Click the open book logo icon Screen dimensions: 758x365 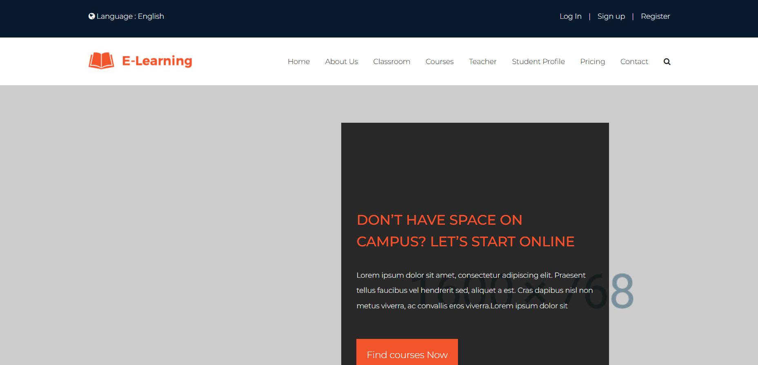click(101, 61)
